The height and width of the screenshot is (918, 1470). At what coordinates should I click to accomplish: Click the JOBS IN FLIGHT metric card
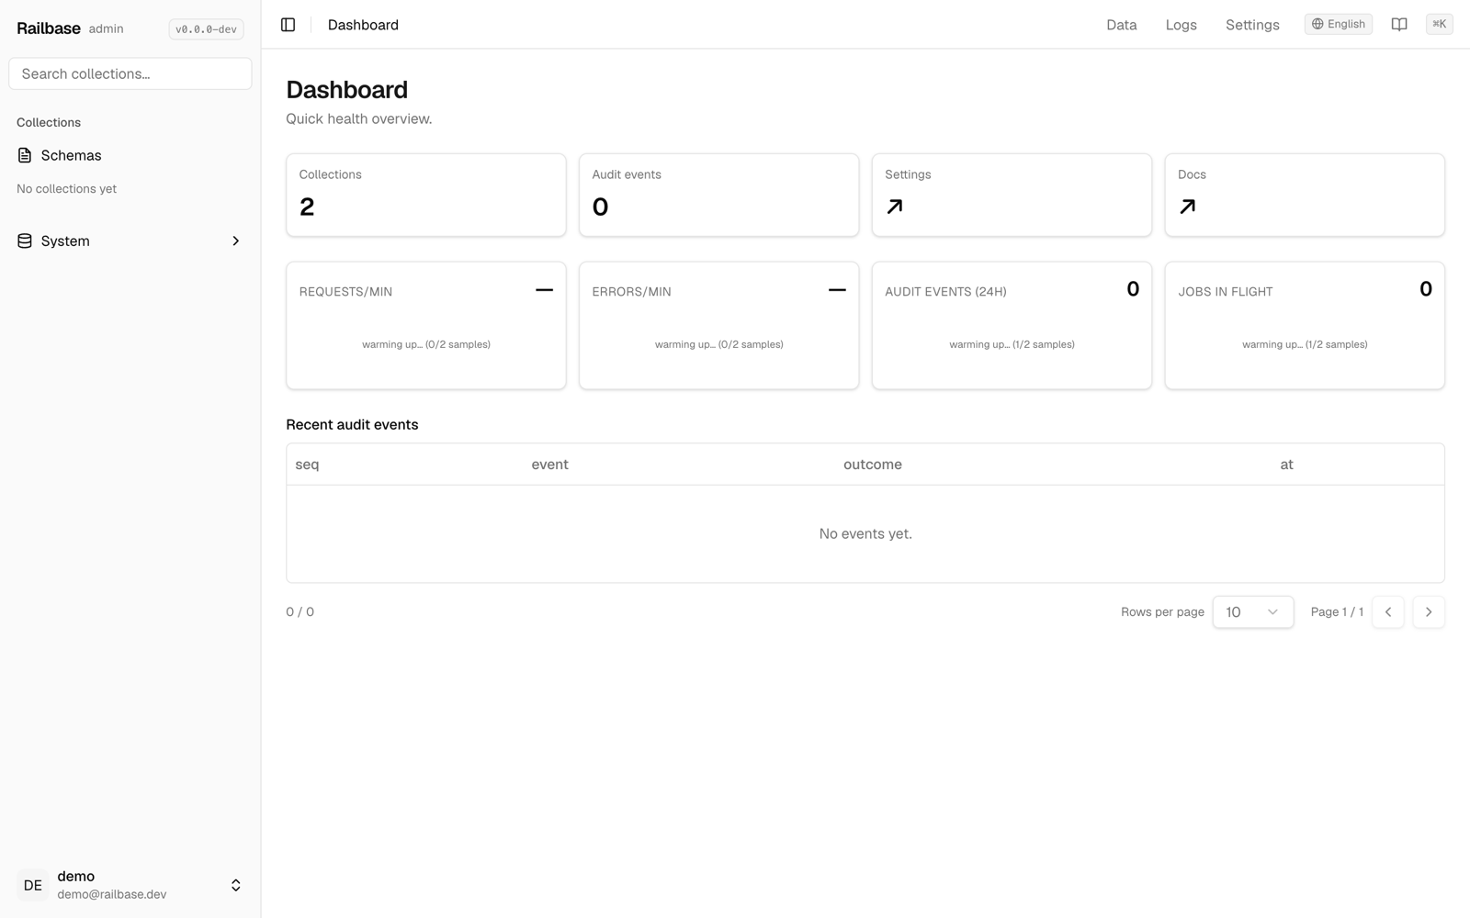coord(1305,325)
